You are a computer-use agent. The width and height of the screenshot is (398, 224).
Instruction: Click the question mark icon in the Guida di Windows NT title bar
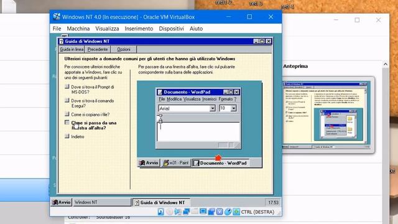61,41
